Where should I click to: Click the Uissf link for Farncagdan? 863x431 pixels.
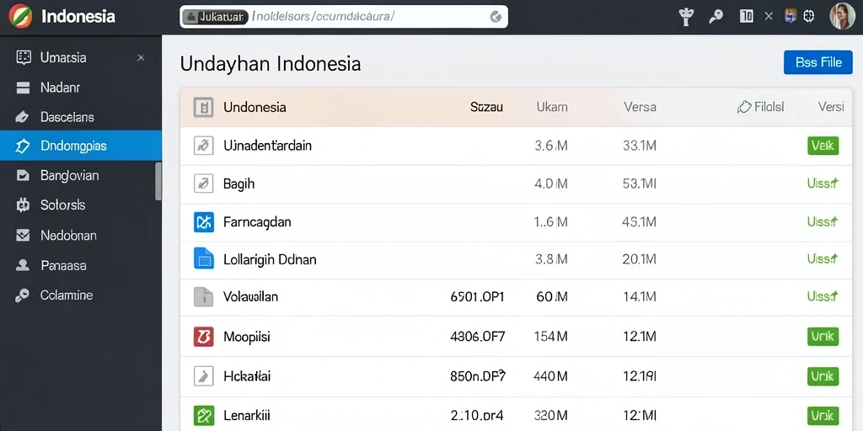[823, 221]
